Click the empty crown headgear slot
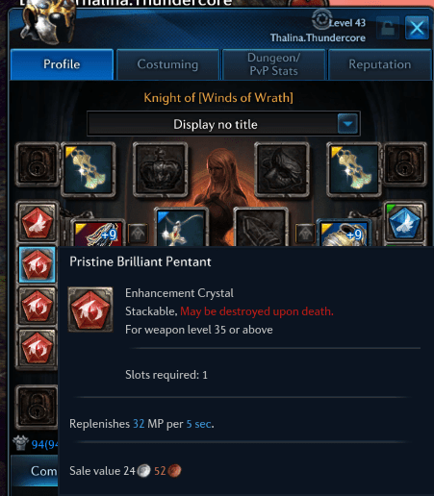This screenshot has width=434, height=496. [161, 169]
